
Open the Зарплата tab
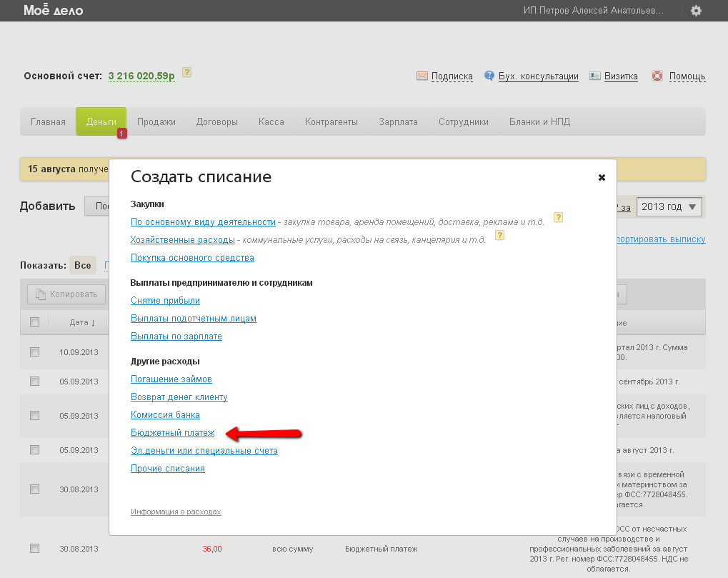click(x=398, y=121)
